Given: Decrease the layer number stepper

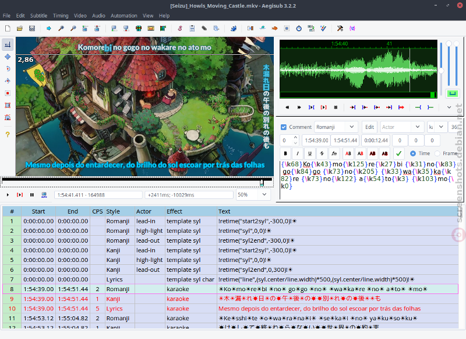Looking at the screenshot, I should click(x=295, y=143).
